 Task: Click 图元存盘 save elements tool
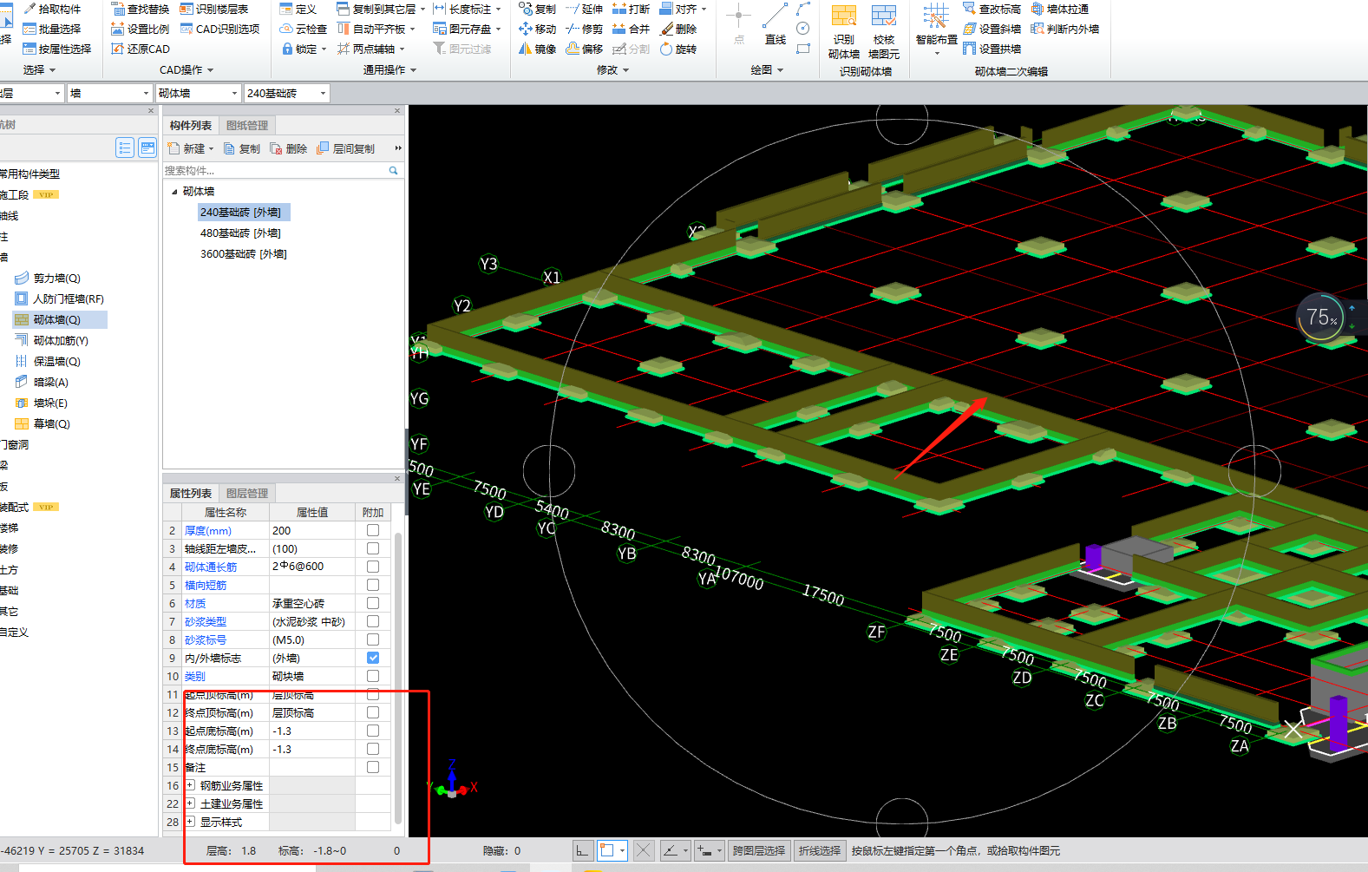click(462, 29)
